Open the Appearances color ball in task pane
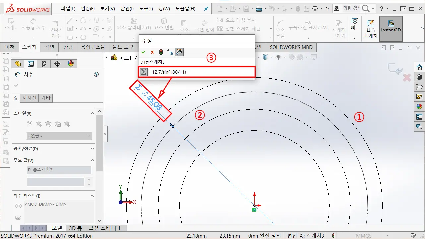425x239 pixels. [419, 107]
